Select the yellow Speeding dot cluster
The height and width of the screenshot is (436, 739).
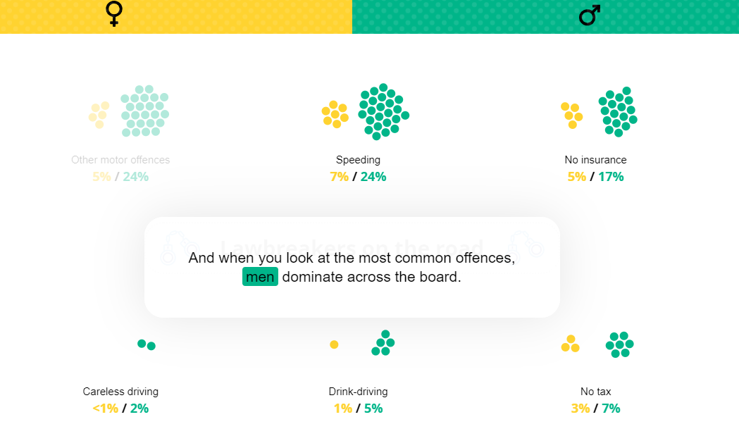(x=335, y=114)
